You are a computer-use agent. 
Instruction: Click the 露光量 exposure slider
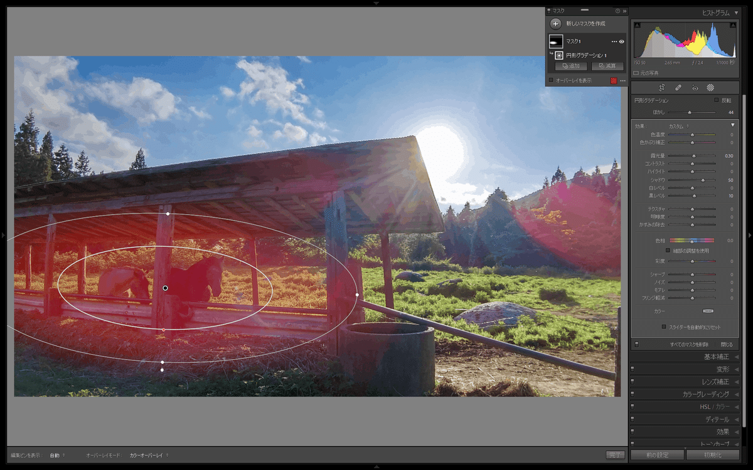click(x=692, y=155)
